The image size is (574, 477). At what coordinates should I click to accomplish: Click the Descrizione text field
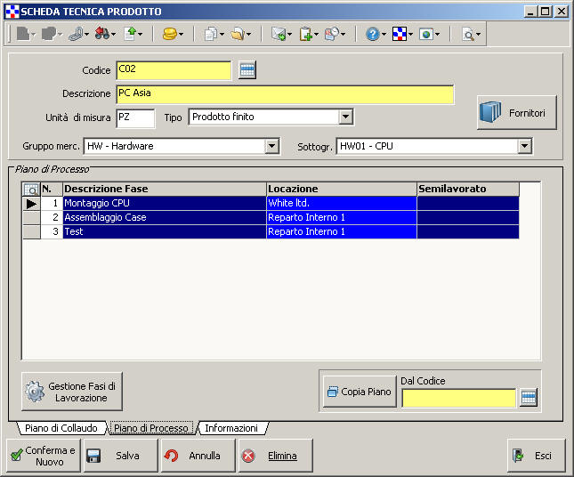tap(285, 94)
